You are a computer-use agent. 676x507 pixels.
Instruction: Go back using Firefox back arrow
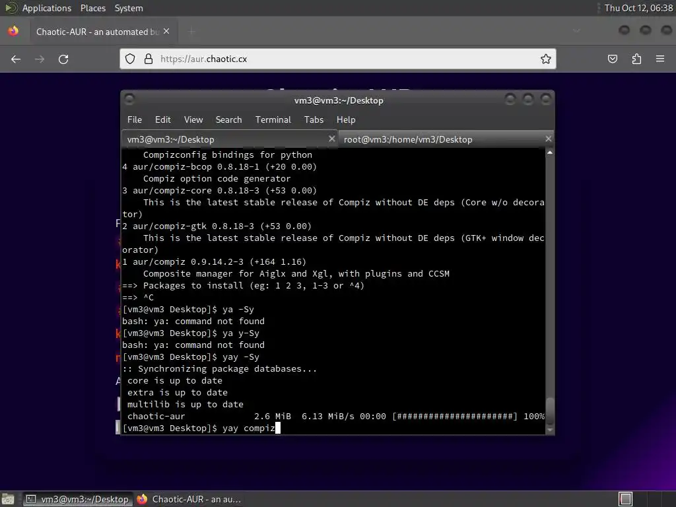click(x=16, y=59)
